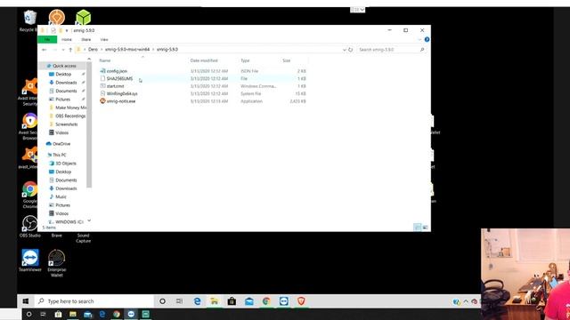Go back with Explorer's back arrow

pyautogui.click(x=45, y=50)
